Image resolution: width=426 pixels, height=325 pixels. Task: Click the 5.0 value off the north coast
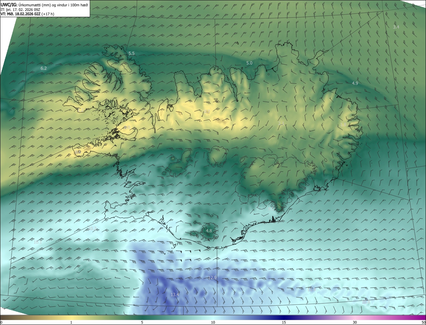[249, 63]
